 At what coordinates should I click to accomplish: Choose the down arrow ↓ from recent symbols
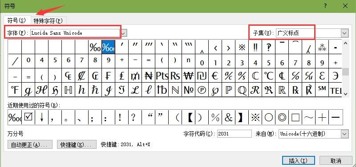coord(41,117)
